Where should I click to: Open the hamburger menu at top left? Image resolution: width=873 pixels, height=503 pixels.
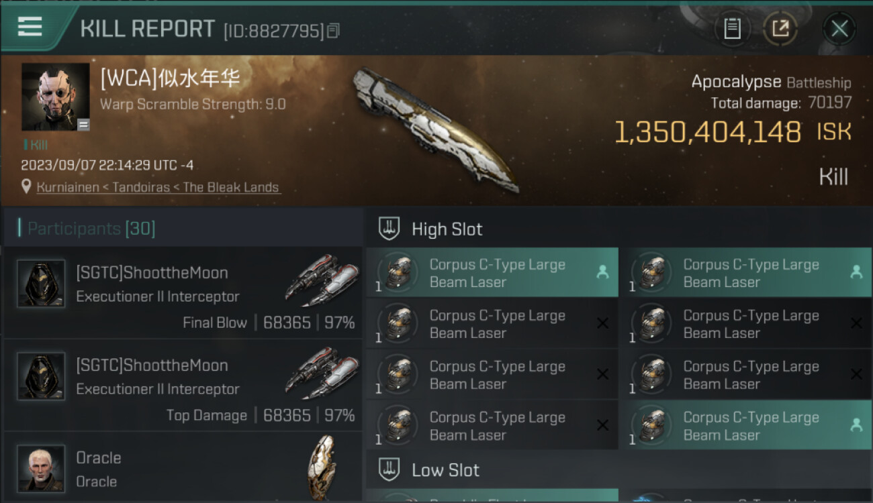click(30, 27)
